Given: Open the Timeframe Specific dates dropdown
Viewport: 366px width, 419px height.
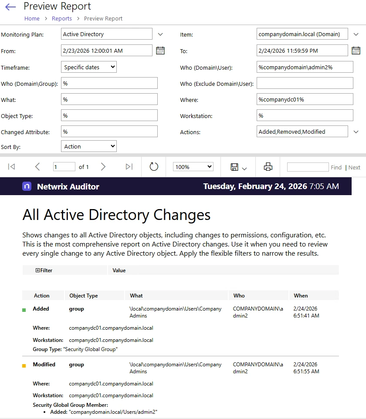Looking at the screenshot, I should point(89,67).
